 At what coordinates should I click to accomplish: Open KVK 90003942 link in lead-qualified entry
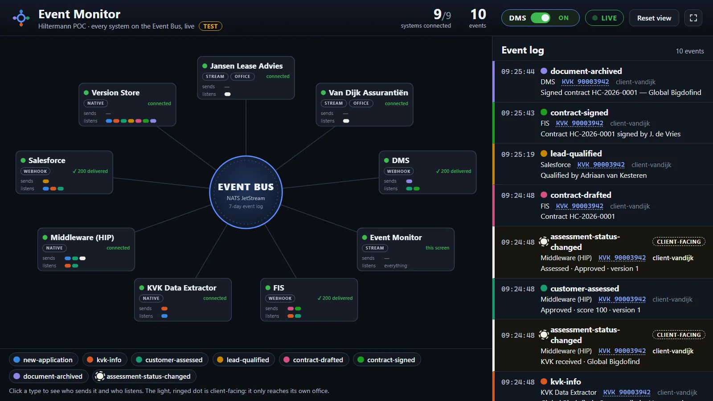[601, 165]
